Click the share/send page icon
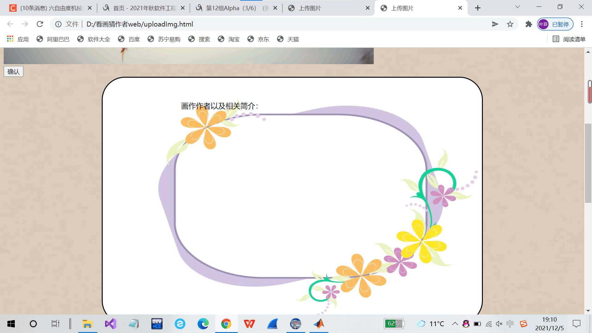The height and width of the screenshot is (333, 592). (495, 24)
